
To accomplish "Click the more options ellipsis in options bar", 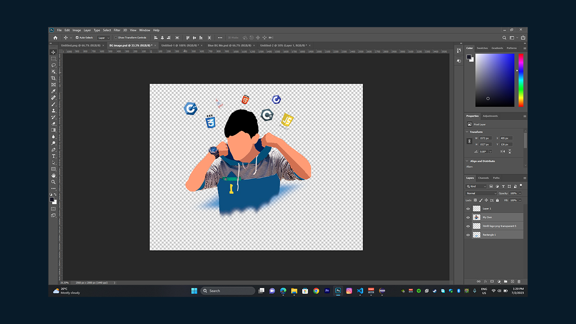I will [220, 38].
